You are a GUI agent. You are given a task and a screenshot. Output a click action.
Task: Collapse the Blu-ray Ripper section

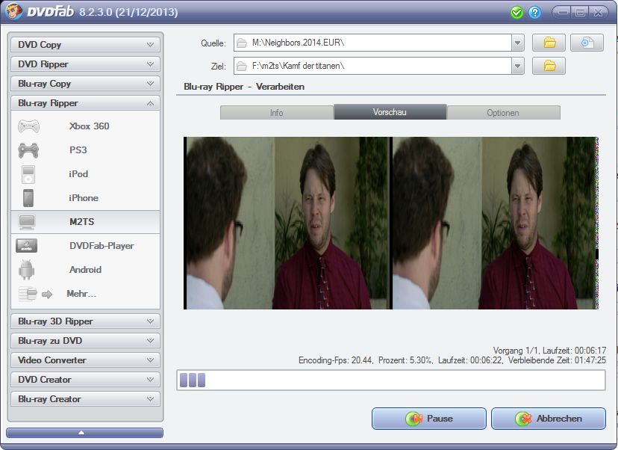[85, 103]
